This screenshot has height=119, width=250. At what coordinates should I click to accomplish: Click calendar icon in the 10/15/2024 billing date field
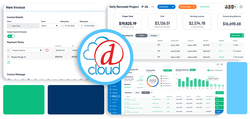click(x=62, y=26)
